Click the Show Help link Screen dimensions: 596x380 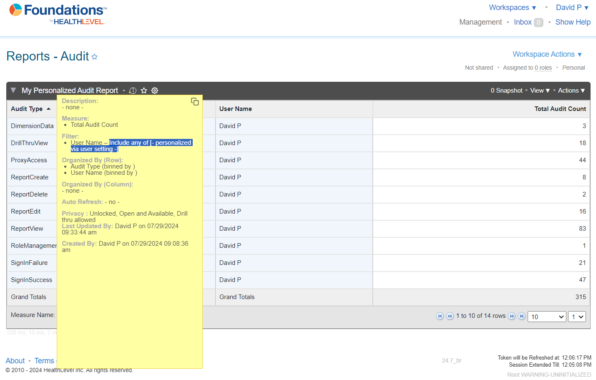point(573,22)
